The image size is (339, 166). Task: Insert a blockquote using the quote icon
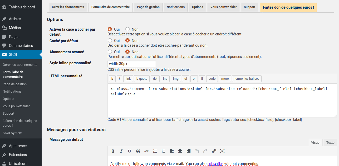coord(138,151)
